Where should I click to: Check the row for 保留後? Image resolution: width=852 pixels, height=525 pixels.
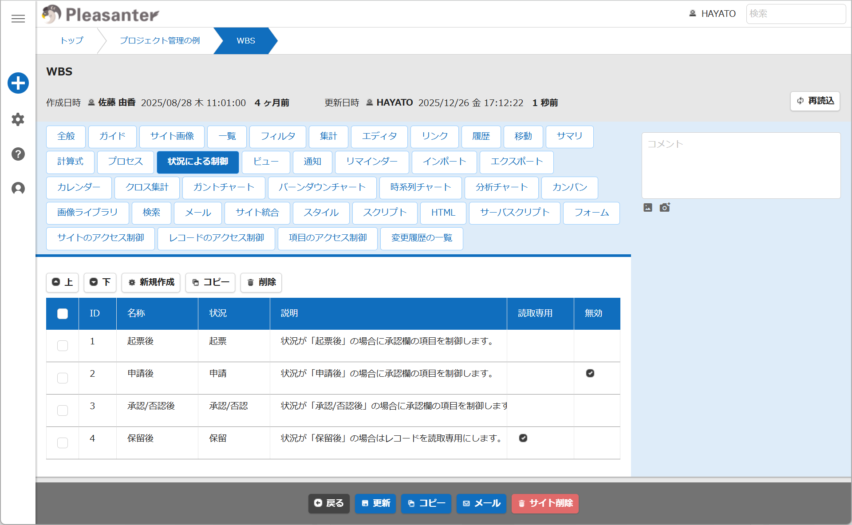[x=63, y=443]
